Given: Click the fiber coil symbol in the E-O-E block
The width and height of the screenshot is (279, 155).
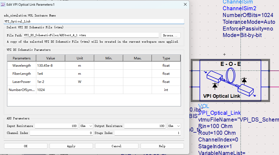Looking at the screenshot, I should [231, 76].
